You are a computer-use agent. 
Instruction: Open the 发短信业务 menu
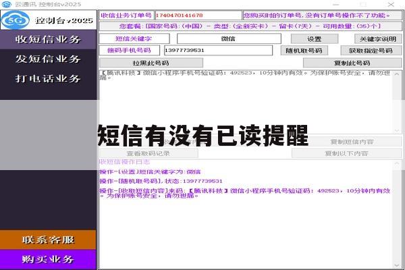pyautogui.click(x=48, y=59)
